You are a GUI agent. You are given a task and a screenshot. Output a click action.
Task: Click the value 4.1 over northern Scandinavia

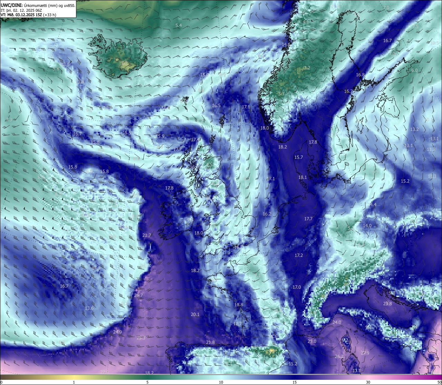pyautogui.click(x=306, y=22)
